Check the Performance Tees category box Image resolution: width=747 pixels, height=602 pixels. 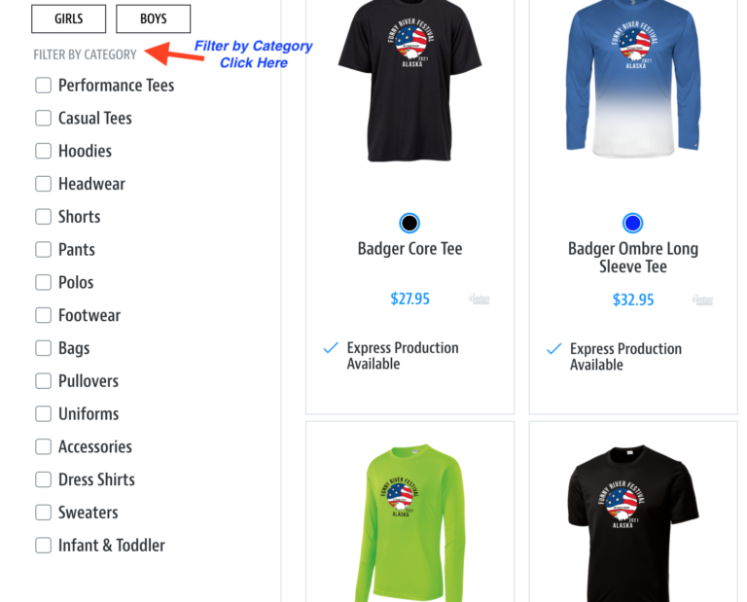coord(44,86)
